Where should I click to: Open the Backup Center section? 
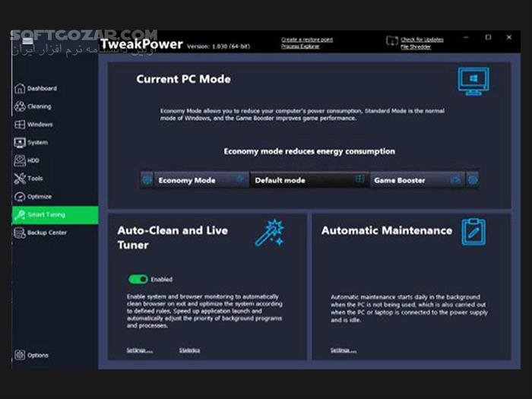coord(55,233)
